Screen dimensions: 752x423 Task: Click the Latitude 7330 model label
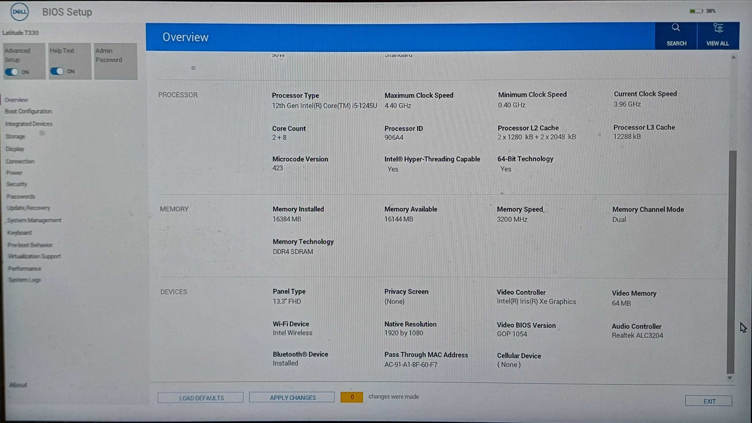tap(20, 33)
